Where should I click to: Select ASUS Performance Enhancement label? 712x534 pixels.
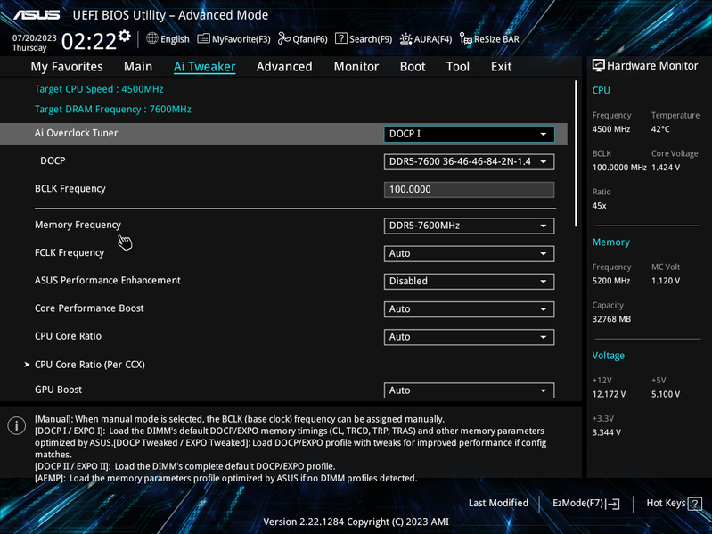pyautogui.click(x=108, y=281)
